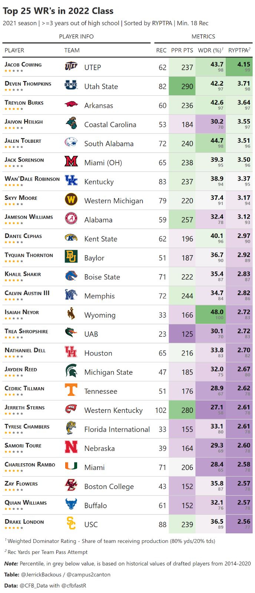Click the Tennessee T logo
The image size is (255, 593).
point(71,390)
